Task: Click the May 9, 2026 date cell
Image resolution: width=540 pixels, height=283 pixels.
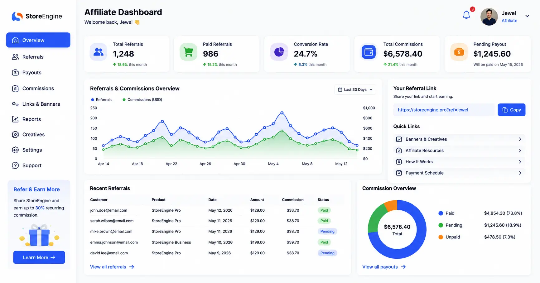Action: pyautogui.click(x=219, y=253)
